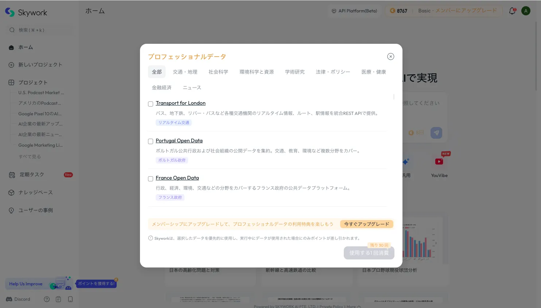Click すべて見る in projects list
Viewport: 541px width, 308px height.
click(x=30, y=157)
